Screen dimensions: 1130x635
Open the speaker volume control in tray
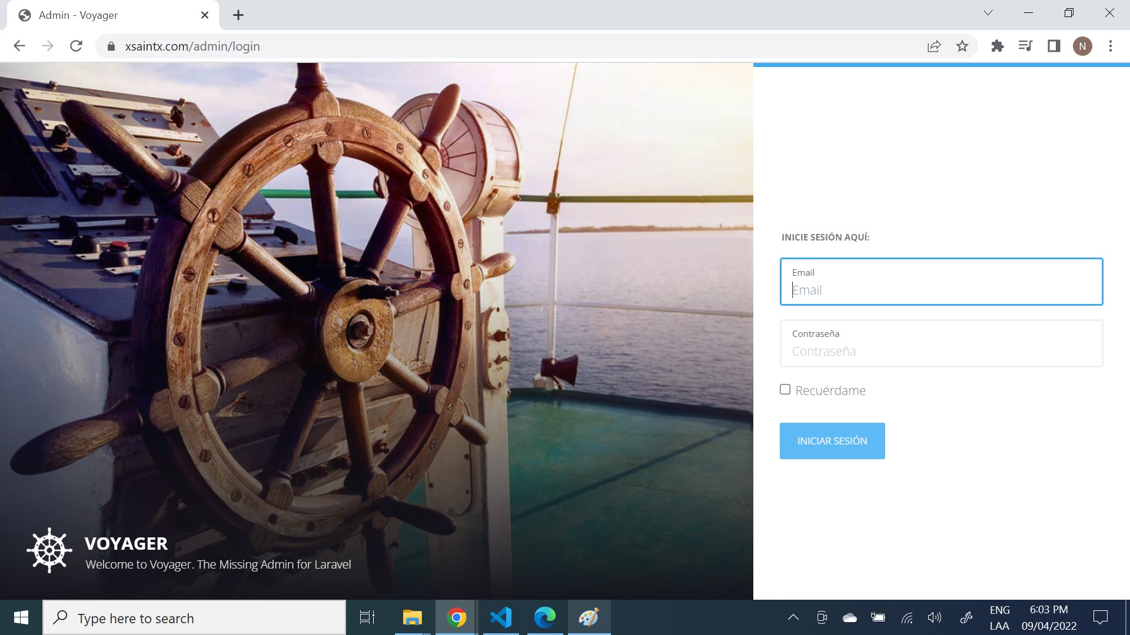[x=934, y=617]
